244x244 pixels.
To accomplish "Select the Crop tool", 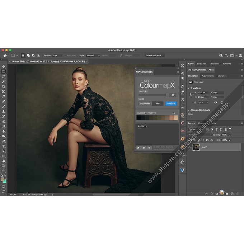I will point(4,86).
